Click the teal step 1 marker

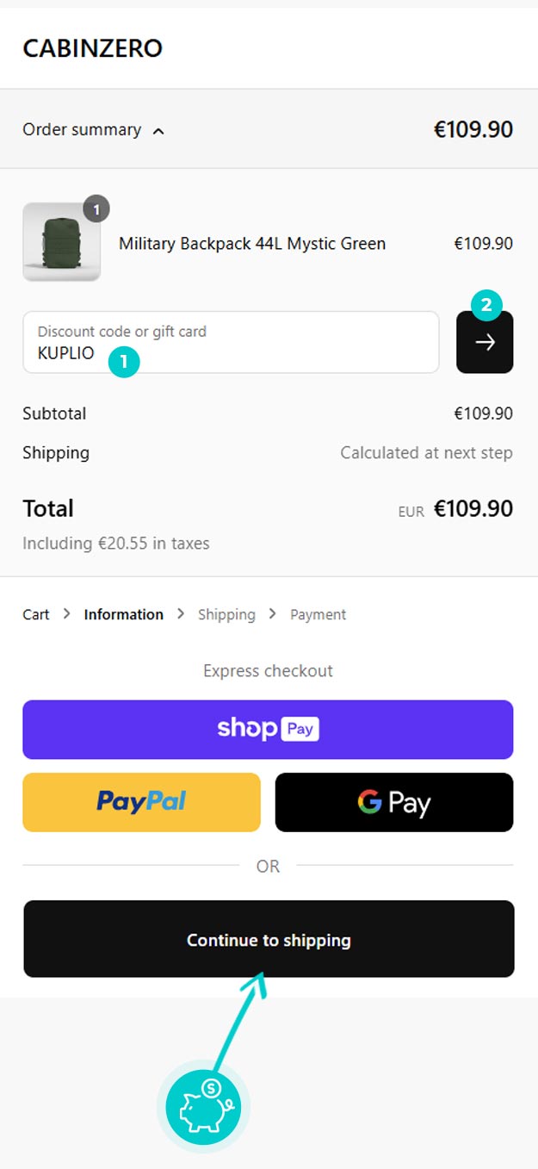(x=124, y=363)
